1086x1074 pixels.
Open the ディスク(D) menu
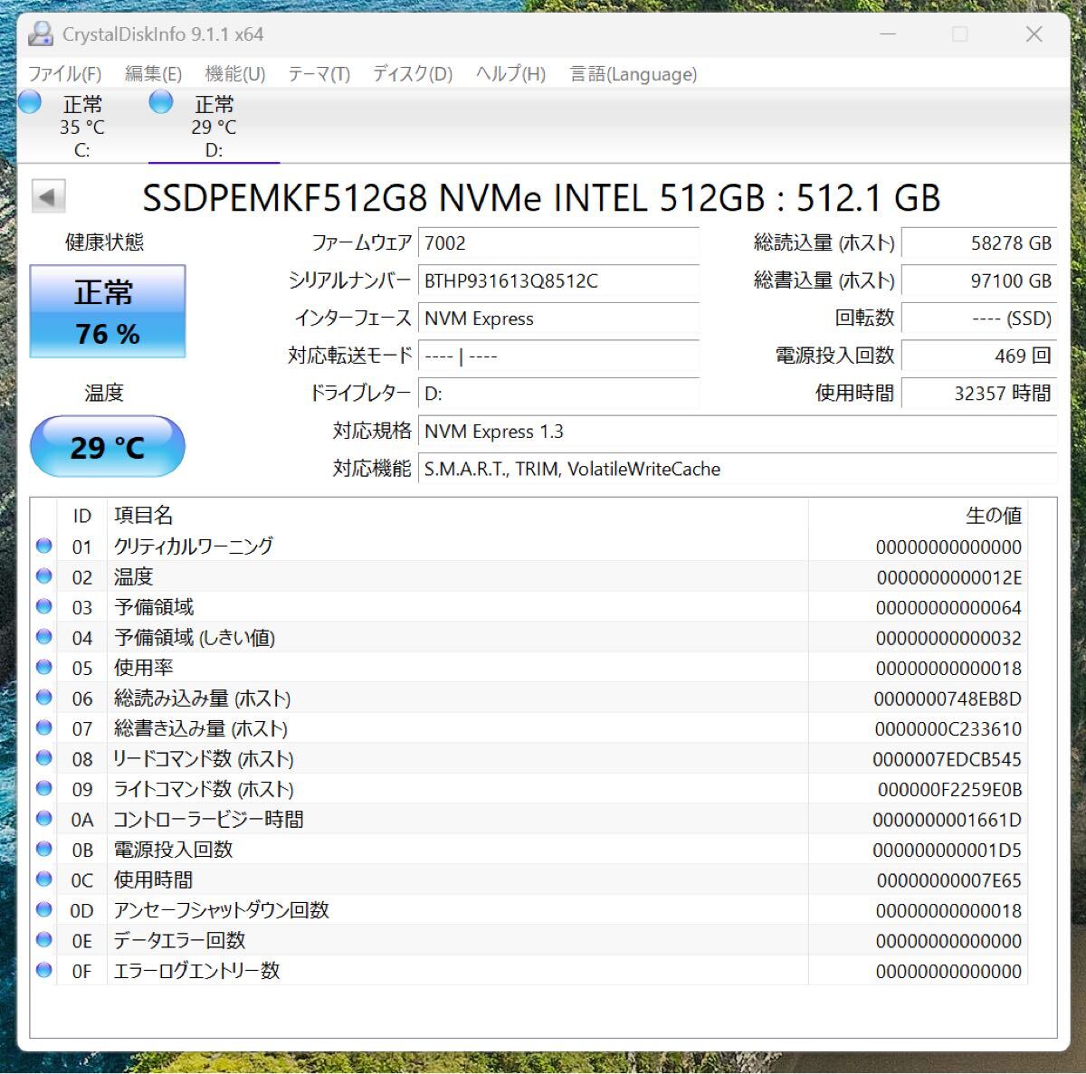point(413,74)
